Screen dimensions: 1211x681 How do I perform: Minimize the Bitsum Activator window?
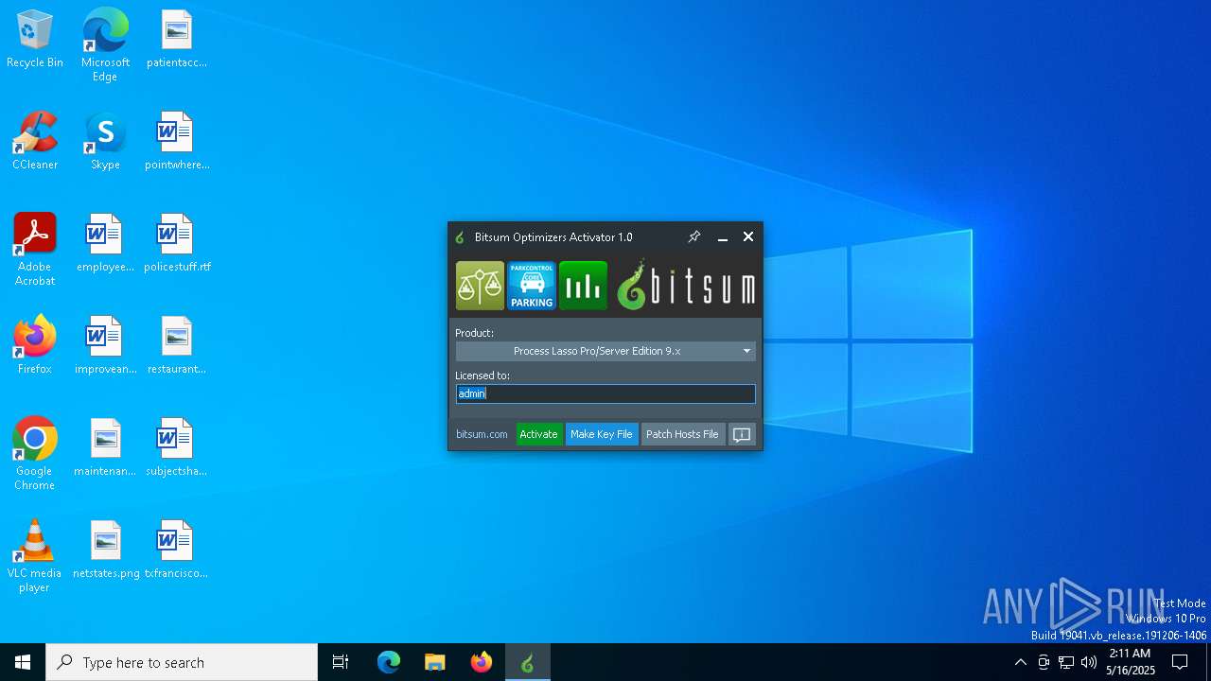pos(723,236)
